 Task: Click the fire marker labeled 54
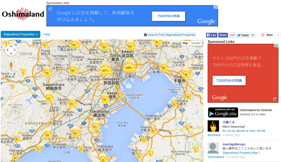[15, 157]
